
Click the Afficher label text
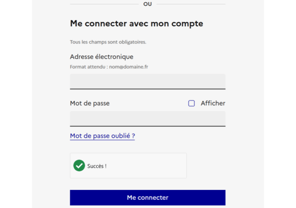pos(213,103)
